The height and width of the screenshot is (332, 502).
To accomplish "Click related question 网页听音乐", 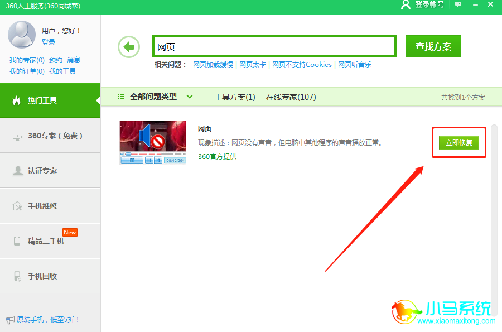I will [355, 65].
